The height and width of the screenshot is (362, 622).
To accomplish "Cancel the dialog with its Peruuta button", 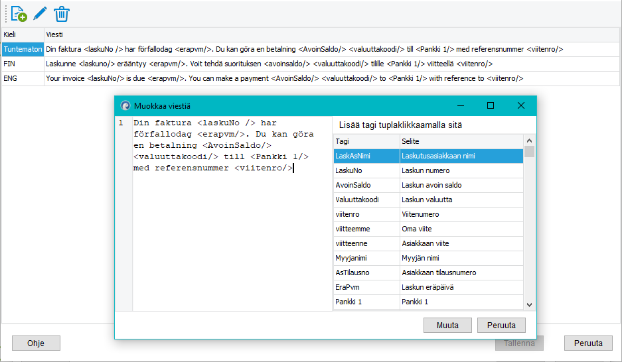I will (x=501, y=325).
